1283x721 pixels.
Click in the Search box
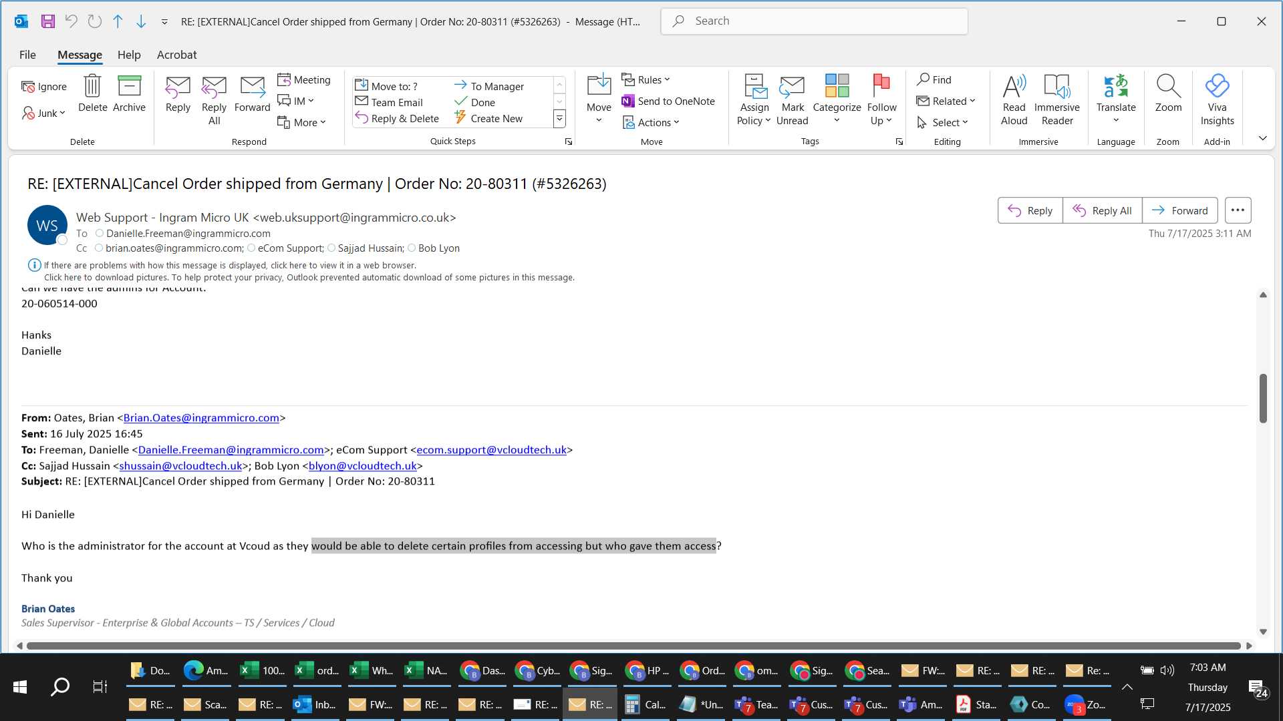click(814, 21)
